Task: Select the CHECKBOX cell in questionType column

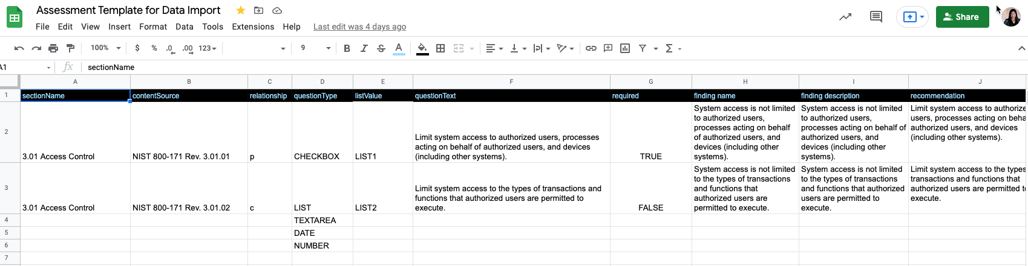Action: point(322,132)
